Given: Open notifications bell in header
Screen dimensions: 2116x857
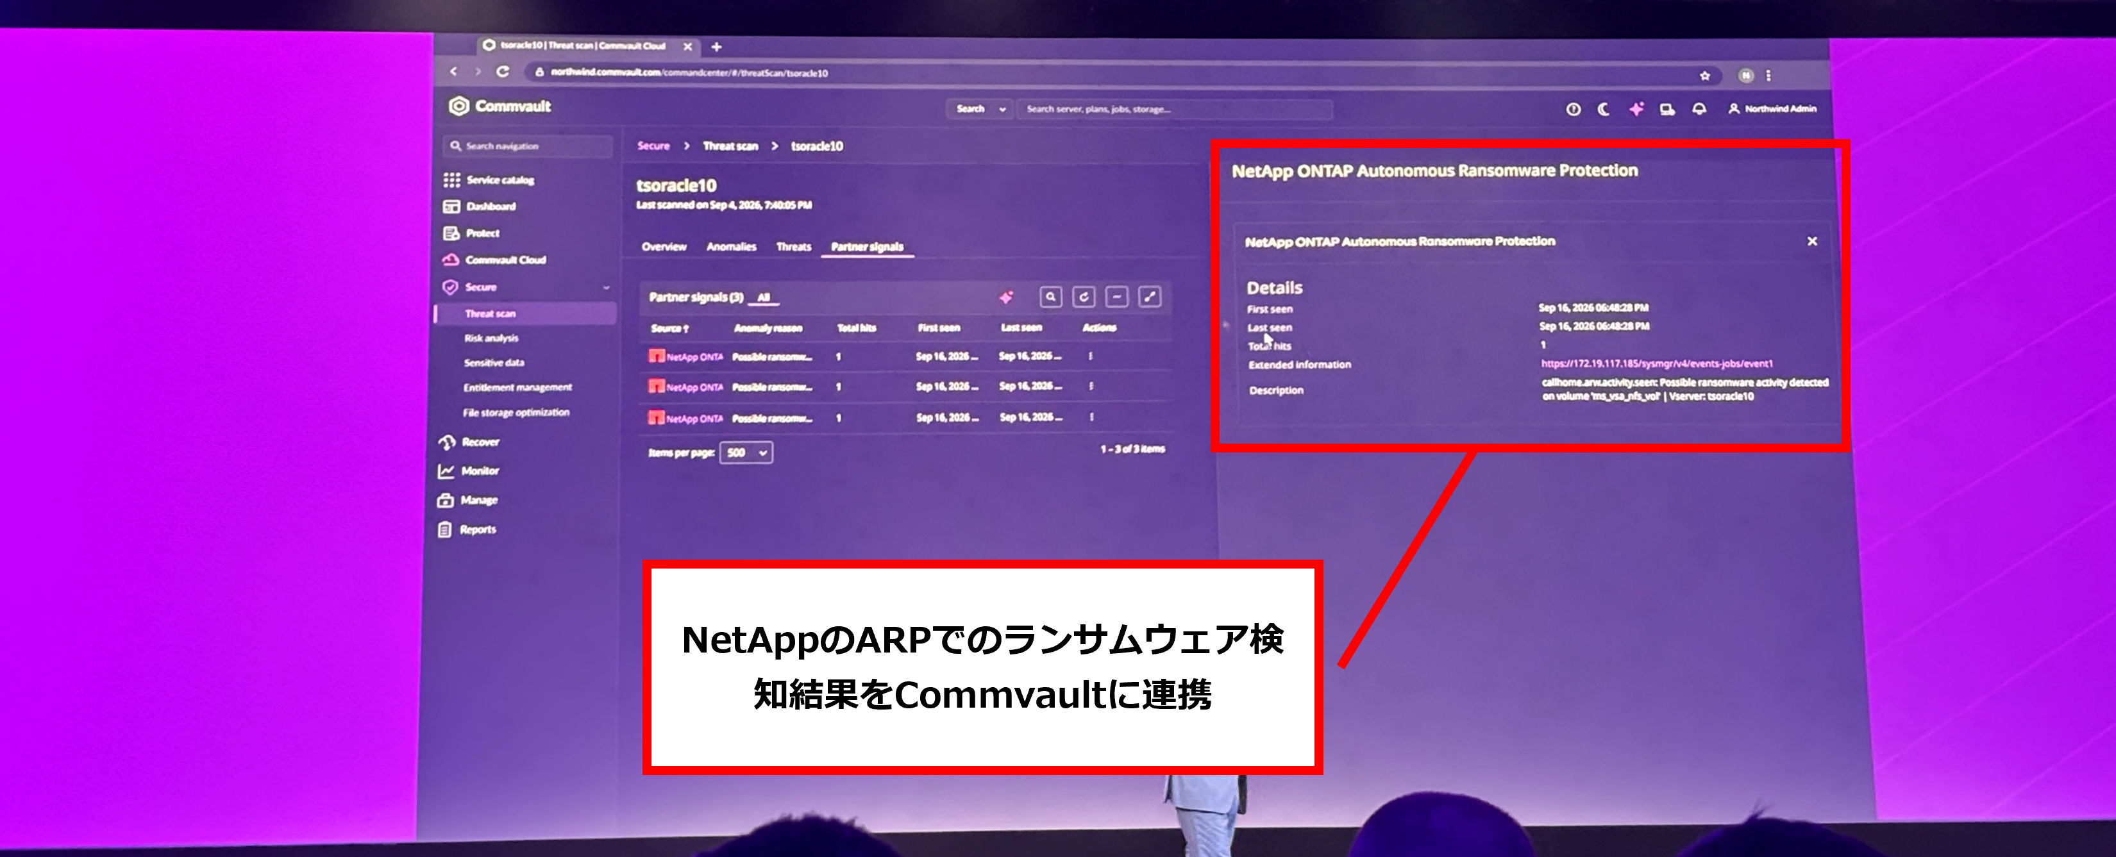Looking at the screenshot, I should 1700,109.
